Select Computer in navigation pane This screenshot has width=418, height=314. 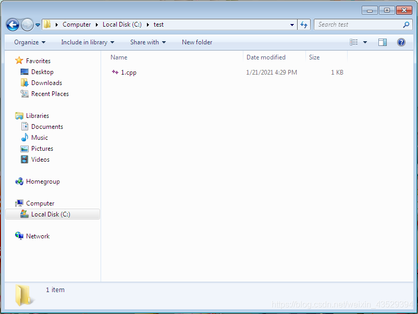pyautogui.click(x=40, y=203)
